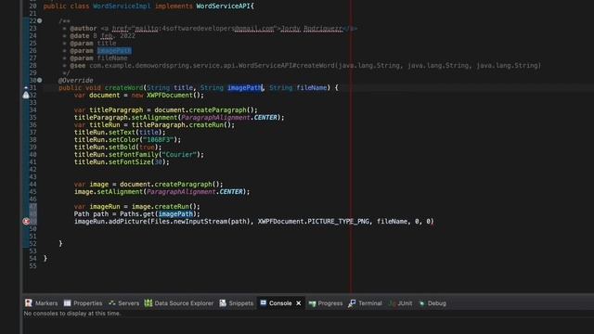The height and width of the screenshot is (334, 594).
Task: Click the "Courier" font string
Action: pos(179,155)
